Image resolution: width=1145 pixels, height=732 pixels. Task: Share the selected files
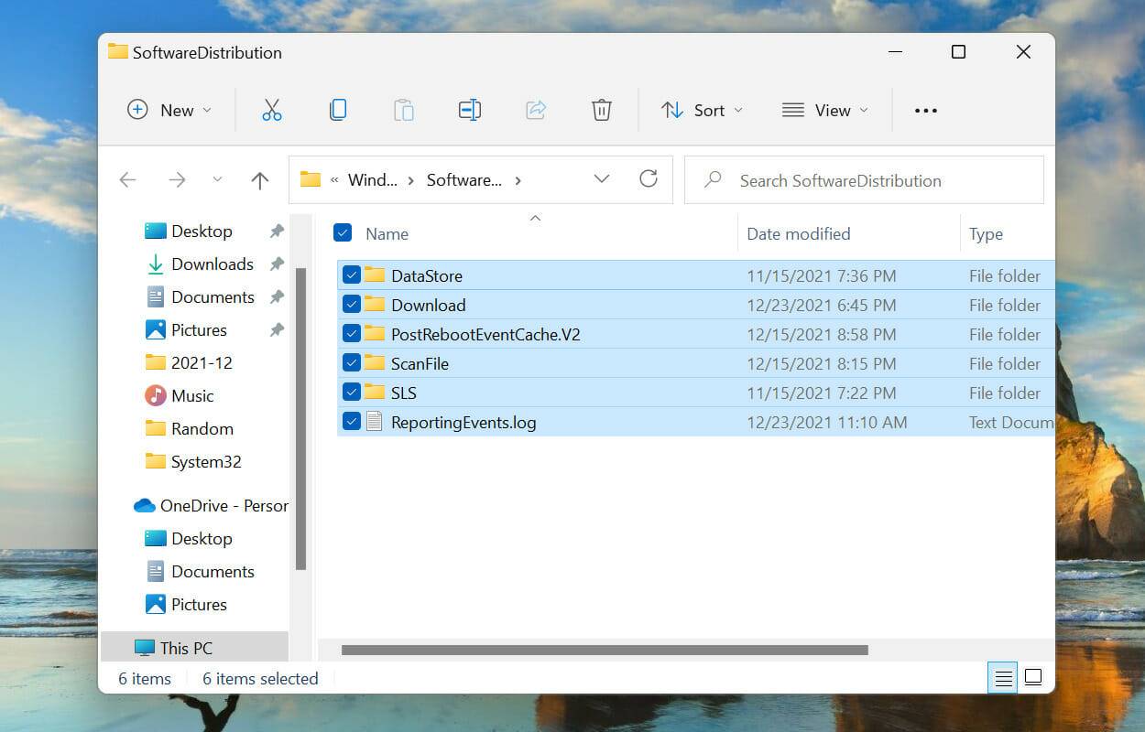pyautogui.click(x=535, y=110)
